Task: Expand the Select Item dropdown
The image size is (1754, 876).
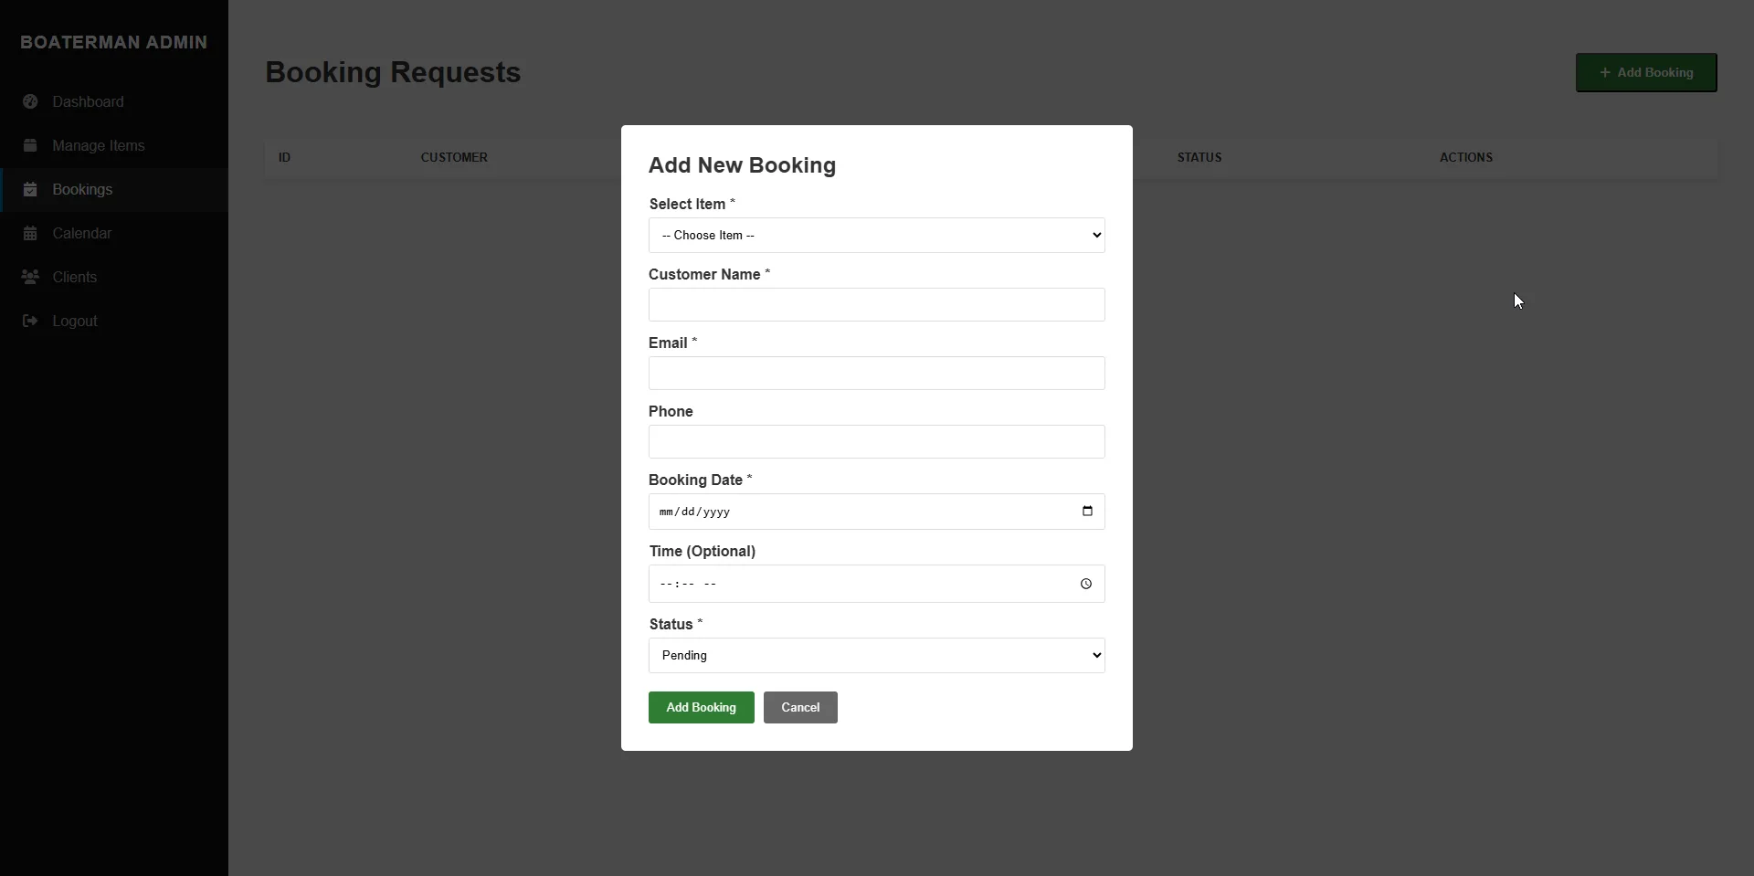Action: (876, 236)
